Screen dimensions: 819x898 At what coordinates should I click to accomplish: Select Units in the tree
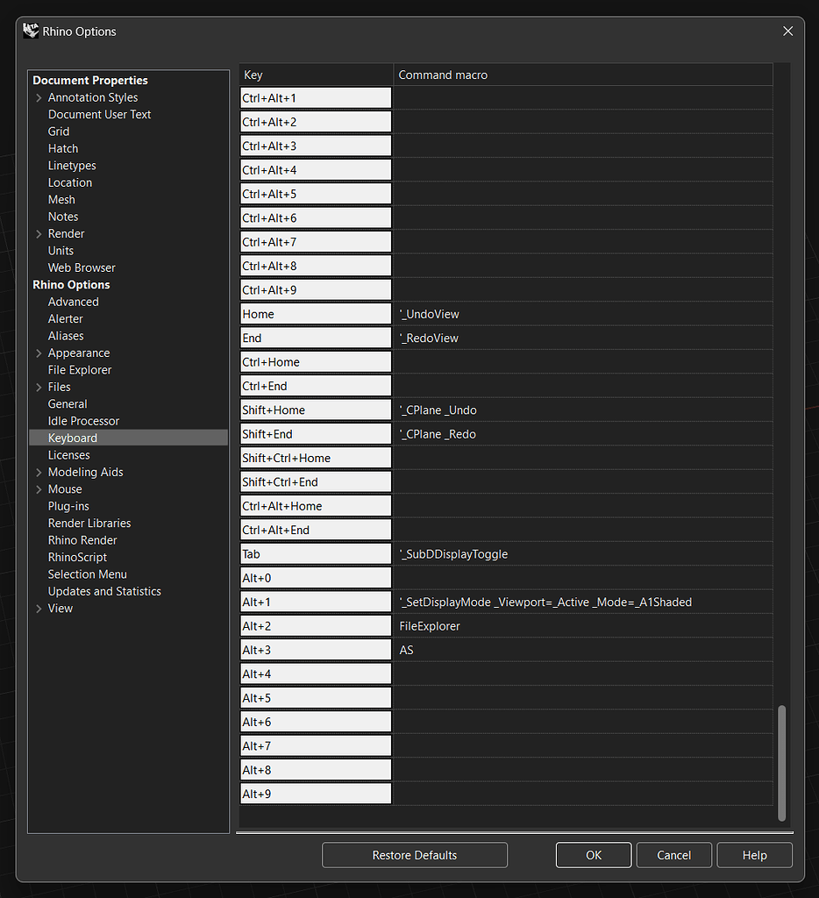[x=61, y=251]
